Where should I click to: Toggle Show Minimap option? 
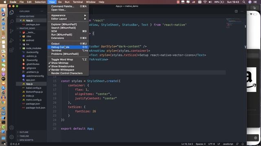coord(68,63)
